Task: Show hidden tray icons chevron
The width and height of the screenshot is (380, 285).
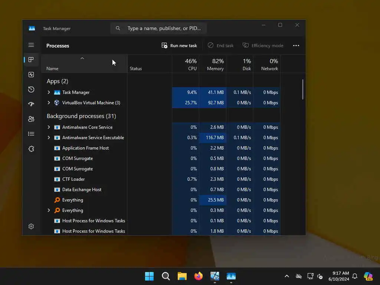Action: [x=287, y=276]
